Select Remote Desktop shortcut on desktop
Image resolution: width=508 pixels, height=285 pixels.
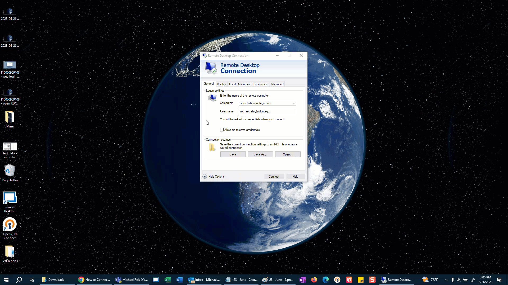coord(10,202)
